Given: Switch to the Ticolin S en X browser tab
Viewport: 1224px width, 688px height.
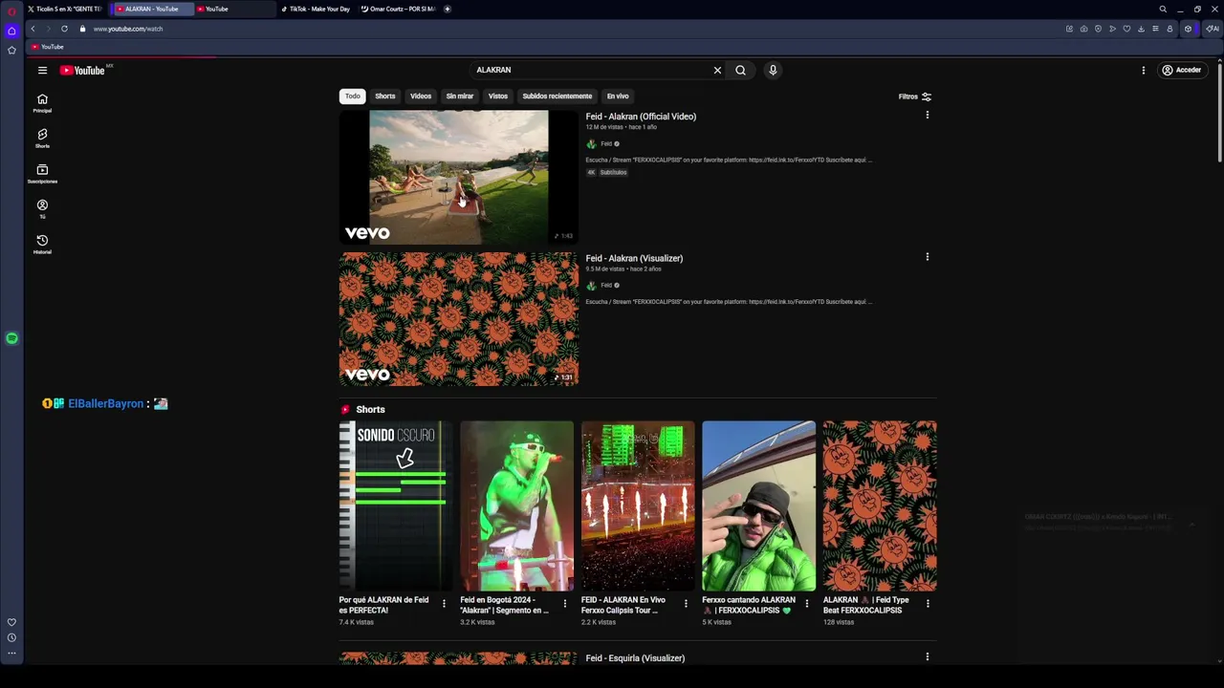Looking at the screenshot, I should point(64,9).
